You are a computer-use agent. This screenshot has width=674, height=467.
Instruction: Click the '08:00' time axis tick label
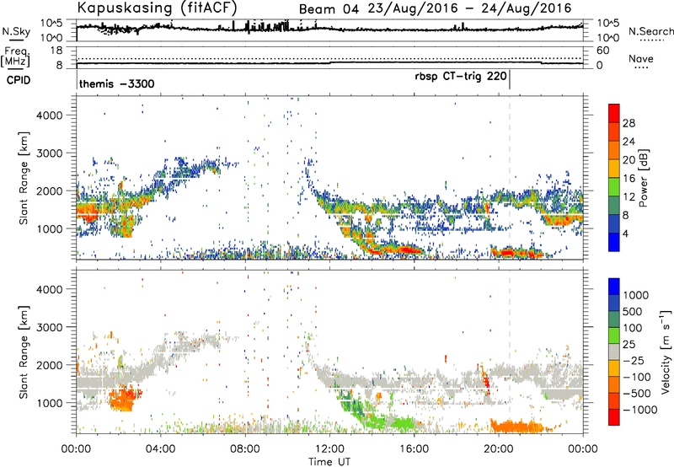pos(245,449)
